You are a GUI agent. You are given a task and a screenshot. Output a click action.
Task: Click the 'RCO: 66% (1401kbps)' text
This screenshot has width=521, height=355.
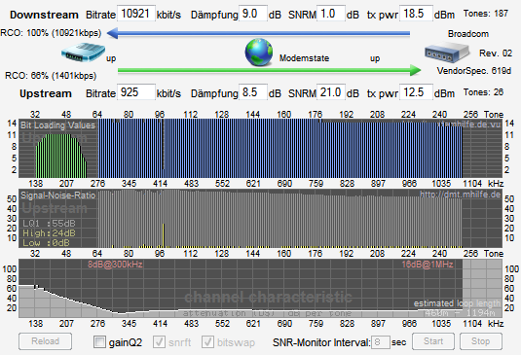(x=51, y=76)
